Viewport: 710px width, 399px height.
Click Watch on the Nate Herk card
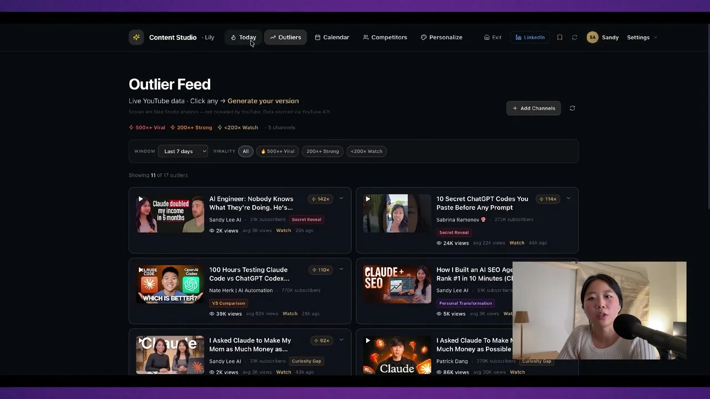(x=290, y=314)
